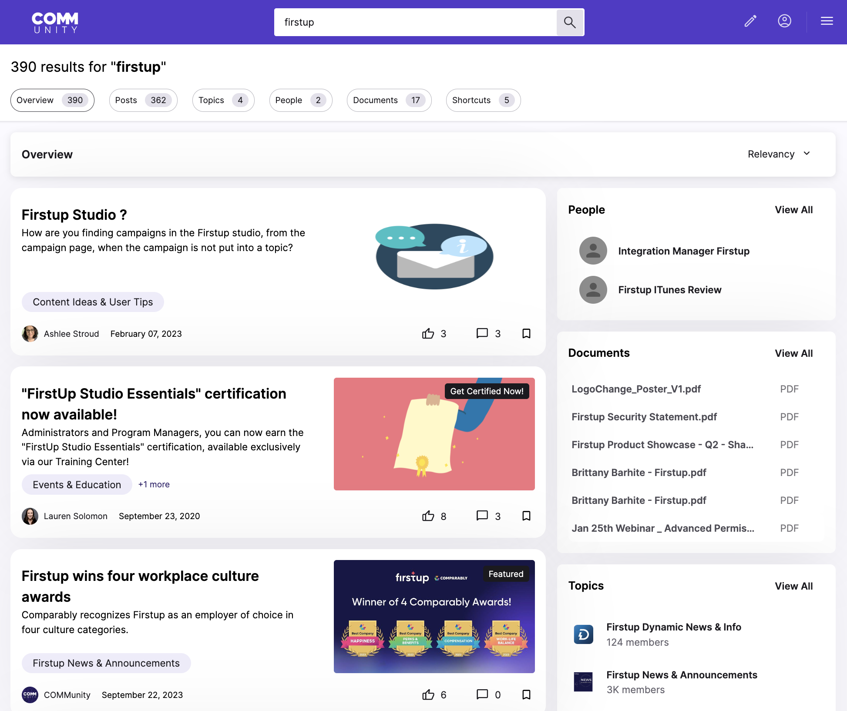Like the Firstup Studio ? post

(428, 334)
